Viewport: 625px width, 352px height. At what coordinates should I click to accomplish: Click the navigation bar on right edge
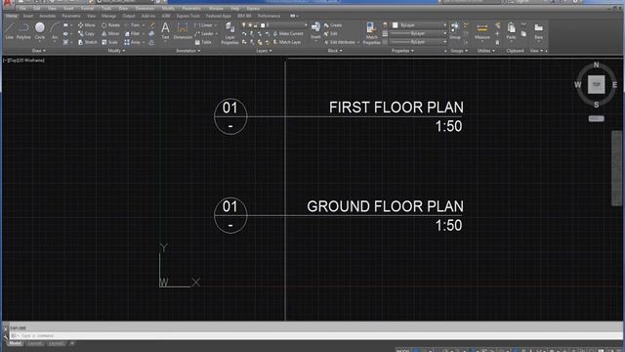(616, 167)
